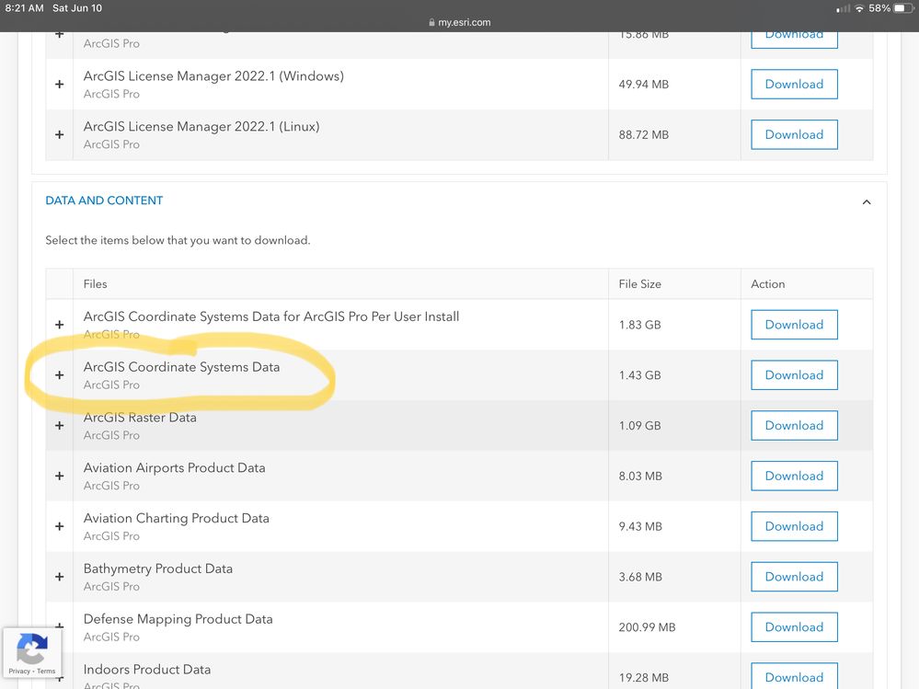
Task: Click the Files column header
Action: click(x=95, y=284)
